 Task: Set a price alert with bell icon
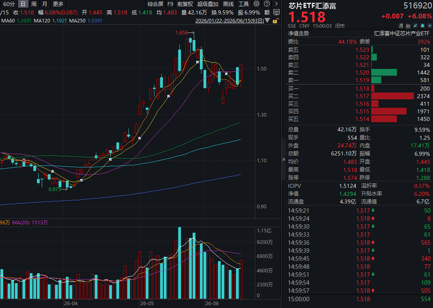[423, 26]
